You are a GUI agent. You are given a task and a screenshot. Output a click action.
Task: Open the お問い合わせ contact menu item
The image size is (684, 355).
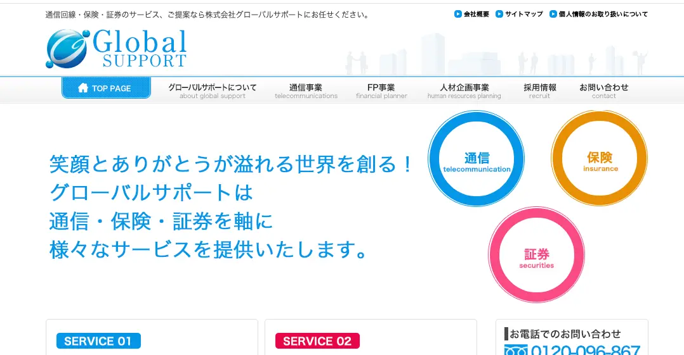tap(604, 91)
